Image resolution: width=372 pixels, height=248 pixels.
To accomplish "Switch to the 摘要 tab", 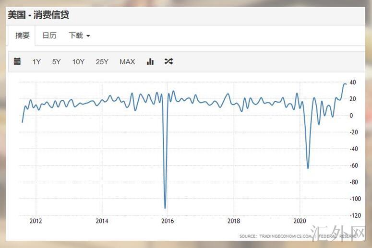I will point(22,35).
